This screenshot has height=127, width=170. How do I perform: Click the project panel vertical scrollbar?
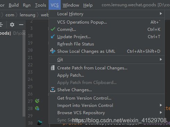click(24, 73)
